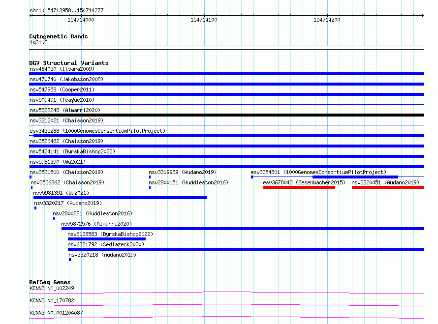Click the 154714200 ruler position label

tap(327, 20)
